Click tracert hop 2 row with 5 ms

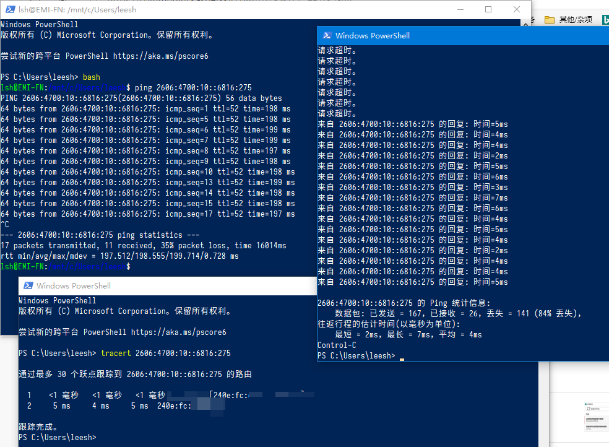point(126,406)
